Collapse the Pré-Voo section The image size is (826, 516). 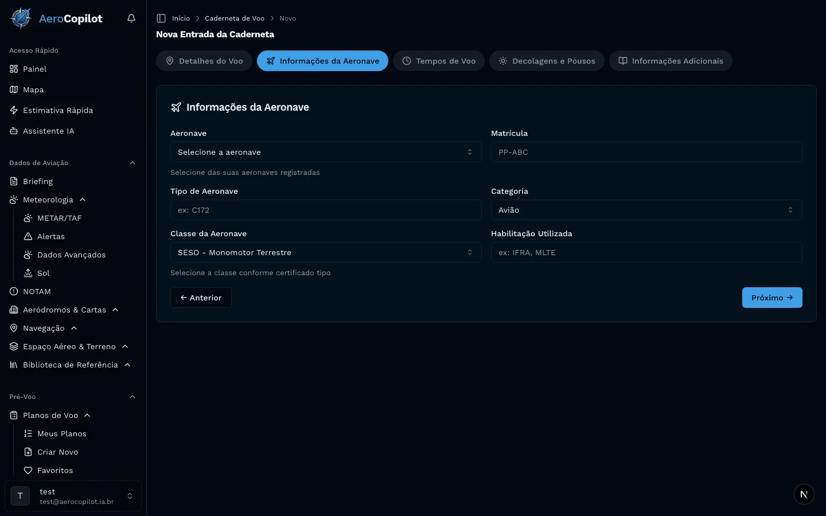(133, 397)
